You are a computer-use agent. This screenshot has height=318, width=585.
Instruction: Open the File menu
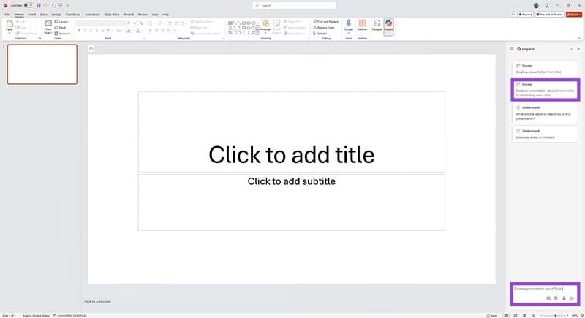7,15
